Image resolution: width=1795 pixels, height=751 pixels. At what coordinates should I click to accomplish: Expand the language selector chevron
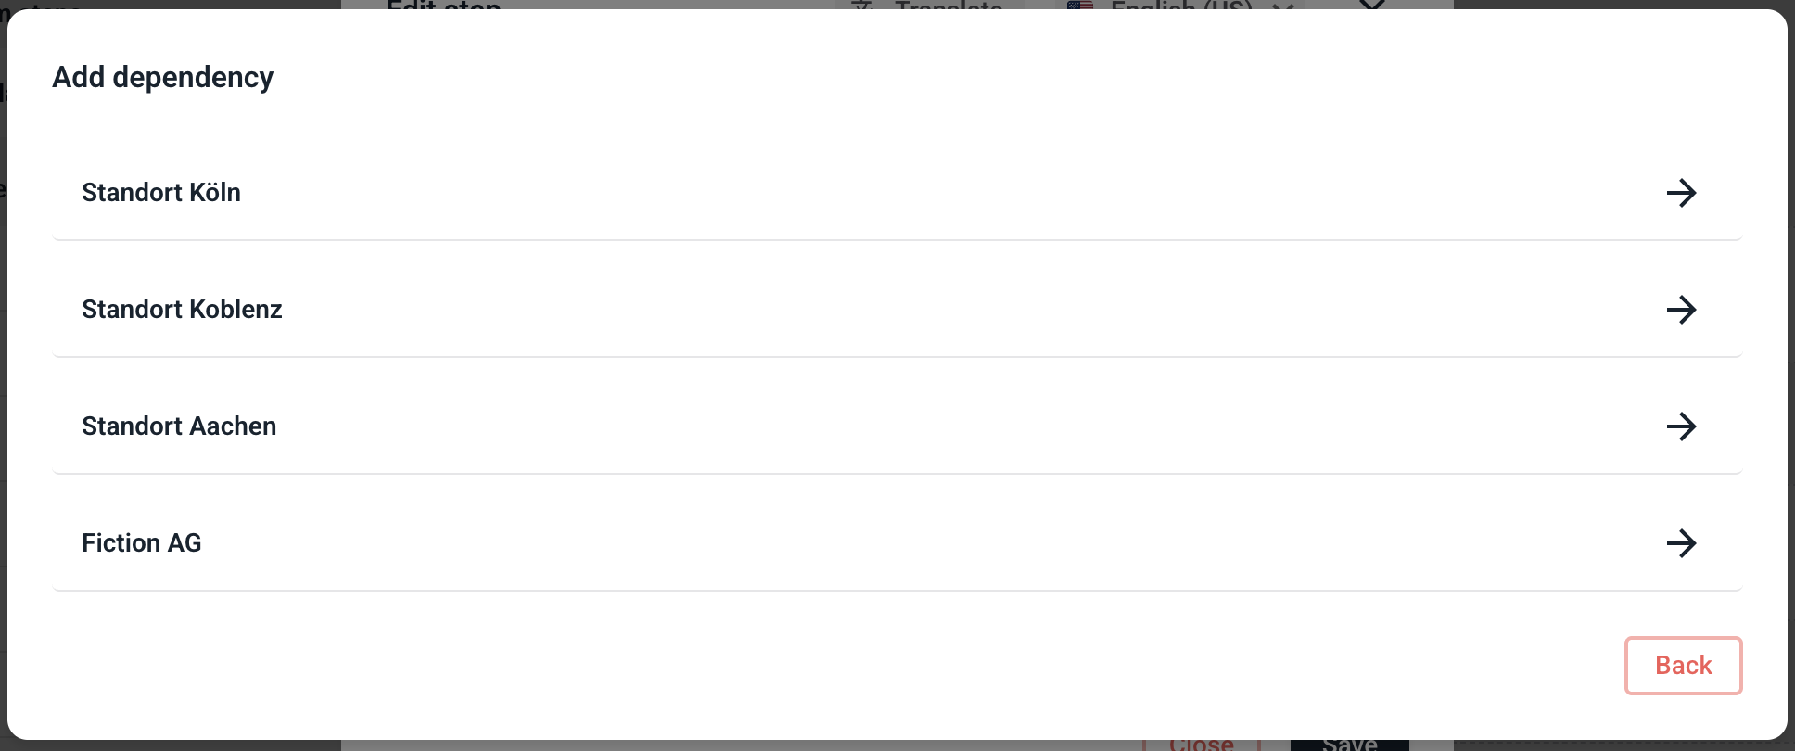point(1283,6)
